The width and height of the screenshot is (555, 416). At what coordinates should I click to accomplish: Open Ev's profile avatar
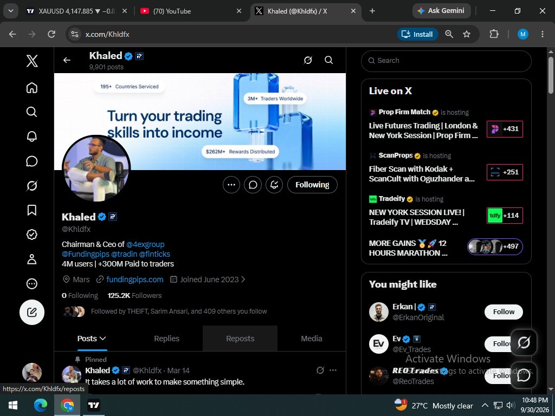click(379, 344)
